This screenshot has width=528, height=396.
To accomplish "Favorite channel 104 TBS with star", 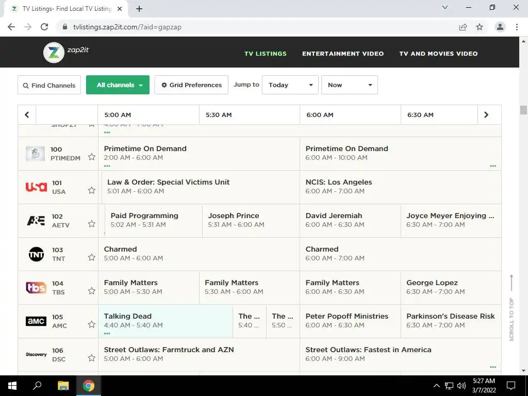I will point(92,291).
